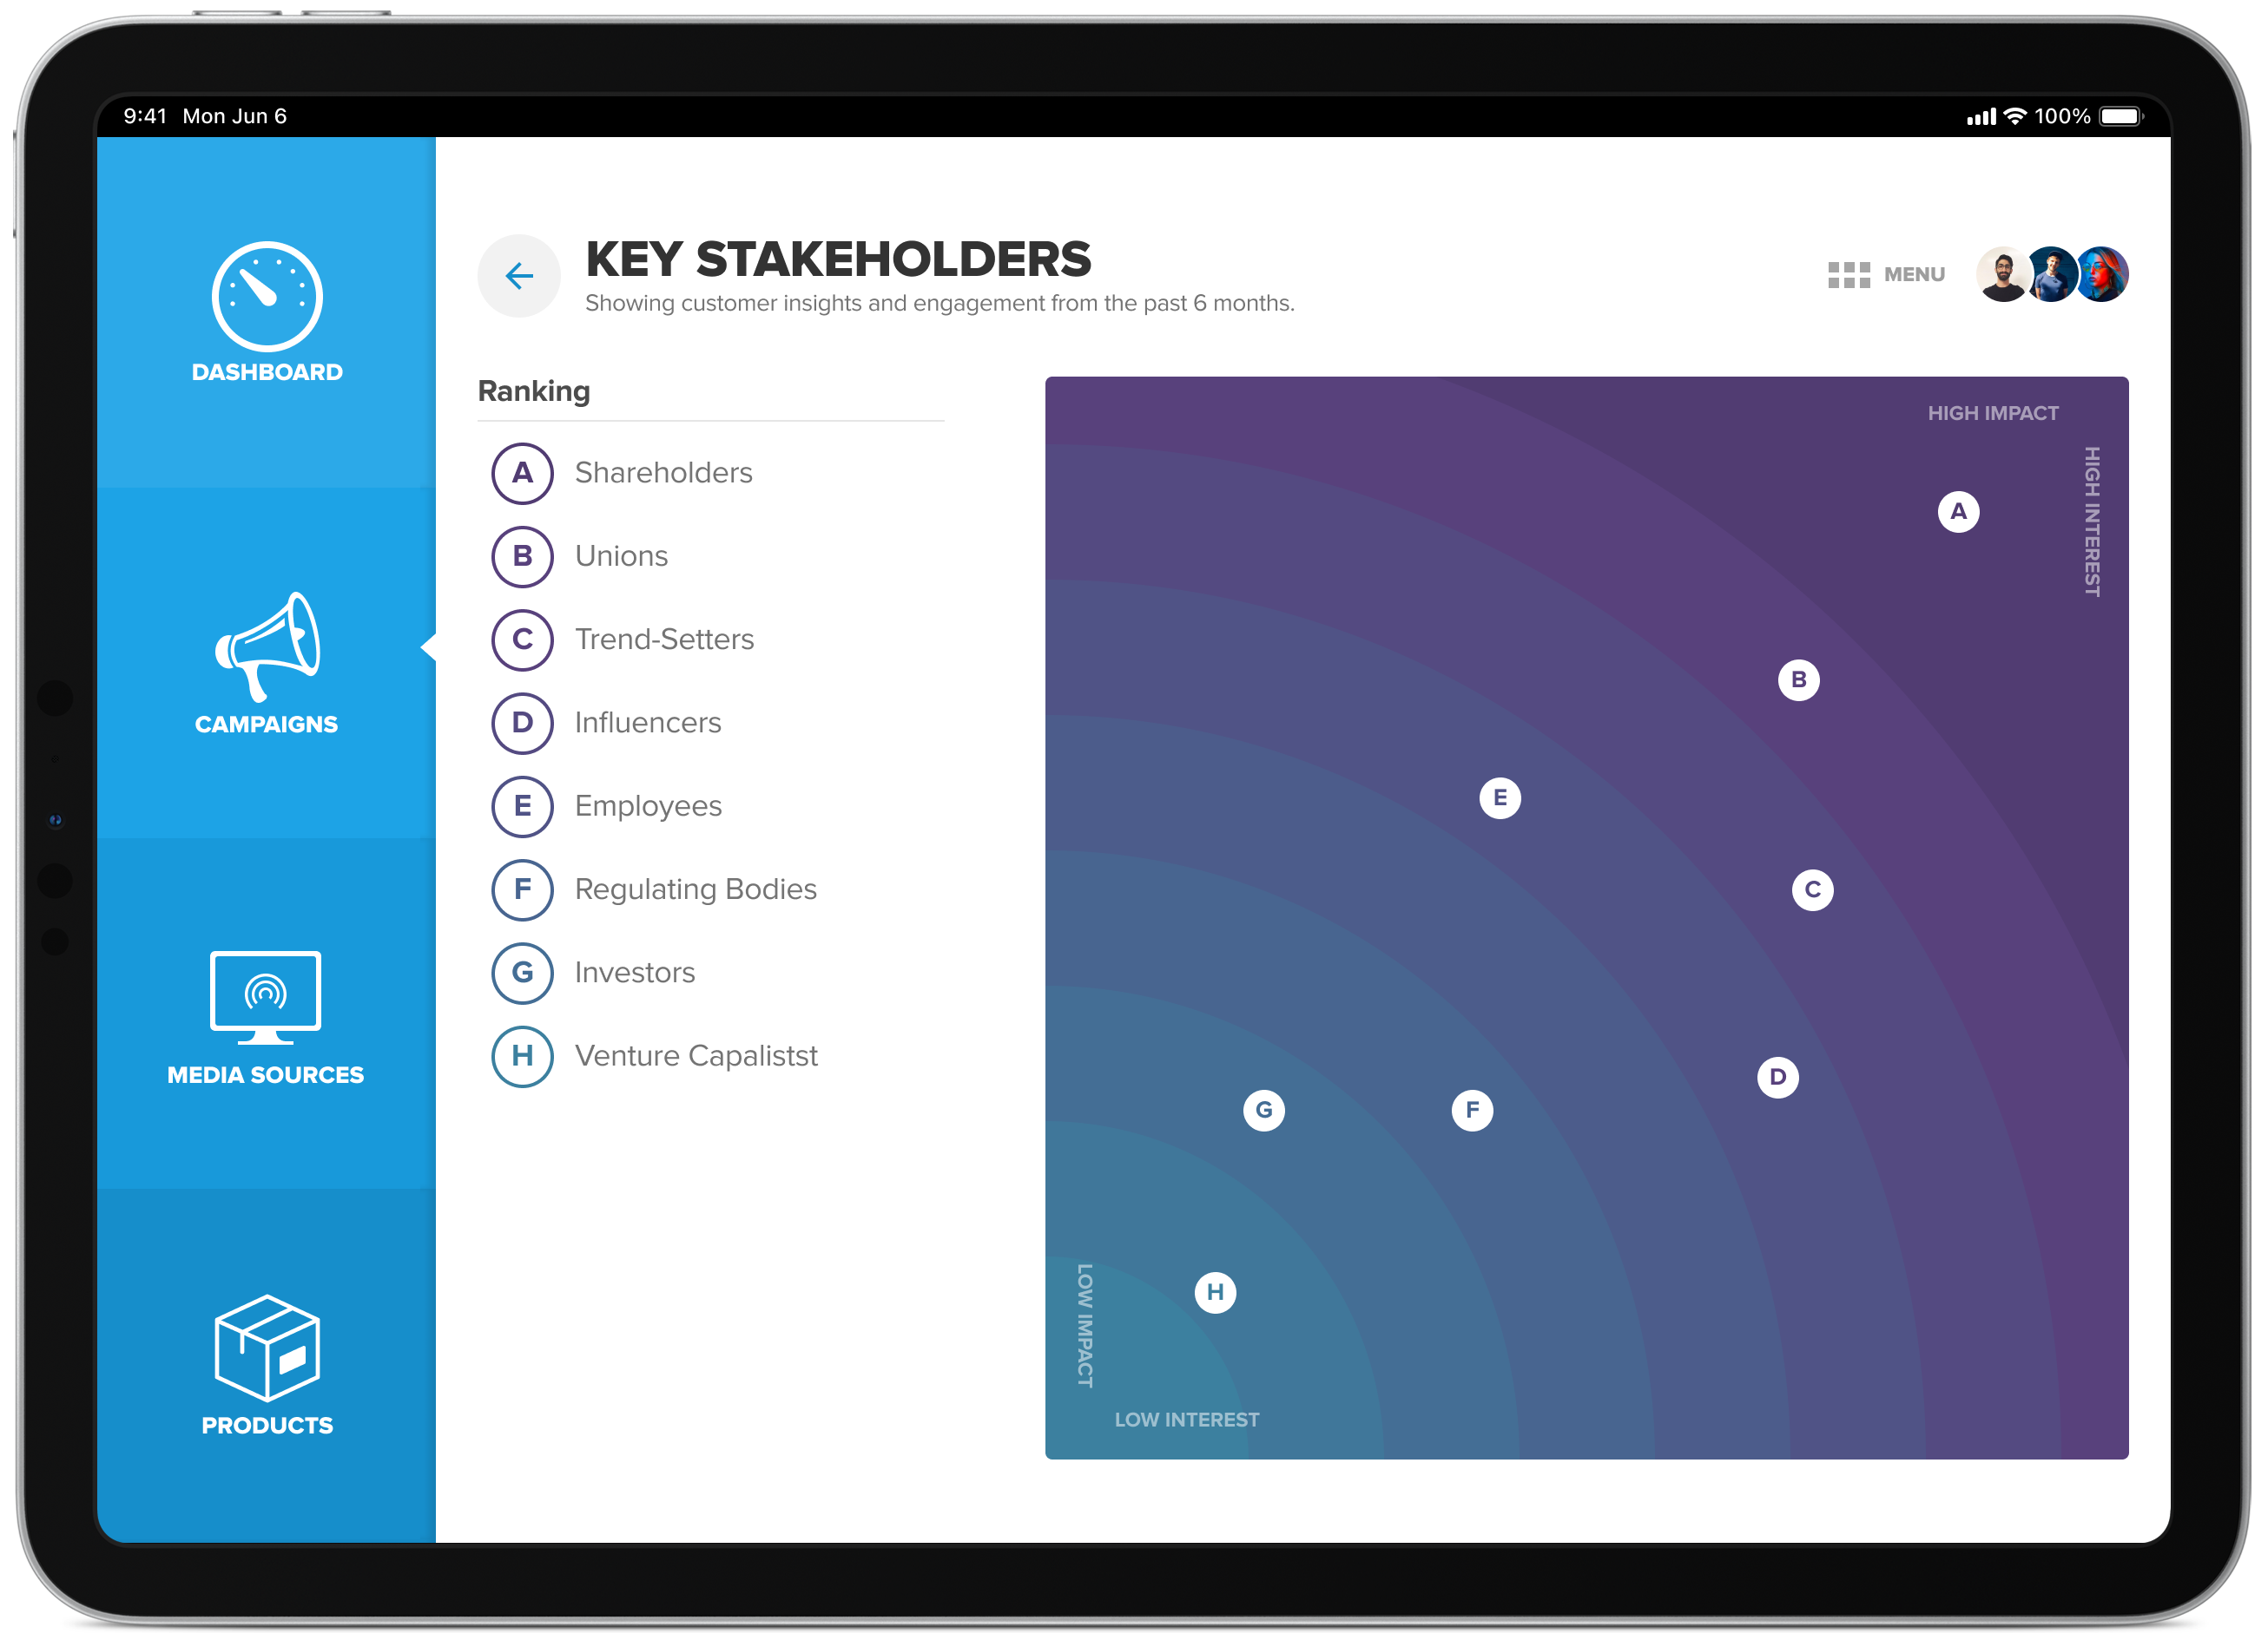Image resolution: width=2268 pixels, height=1640 pixels.
Task: Expand the Regulating Bodies entry
Action: tap(694, 889)
